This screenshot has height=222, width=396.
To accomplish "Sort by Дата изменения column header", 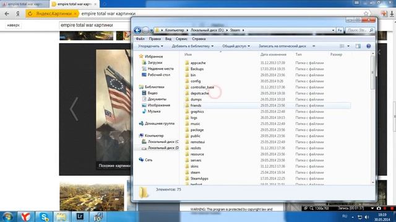I will click(273, 54).
